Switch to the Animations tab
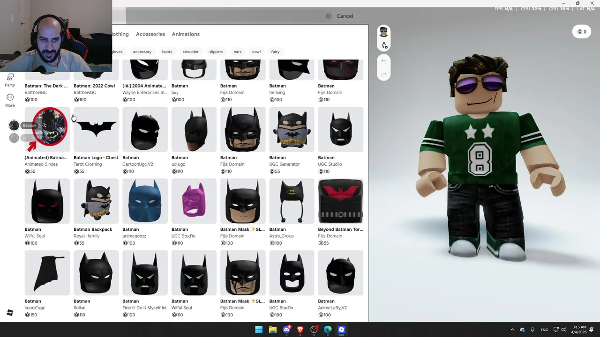Screen dimensions: 600x337 click(x=186, y=34)
